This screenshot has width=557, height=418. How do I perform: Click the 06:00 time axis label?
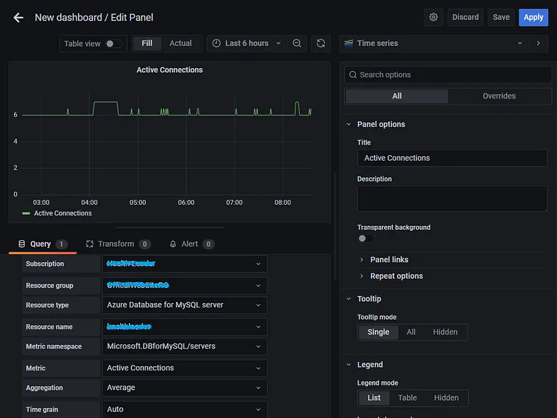click(x=186, y=203)
